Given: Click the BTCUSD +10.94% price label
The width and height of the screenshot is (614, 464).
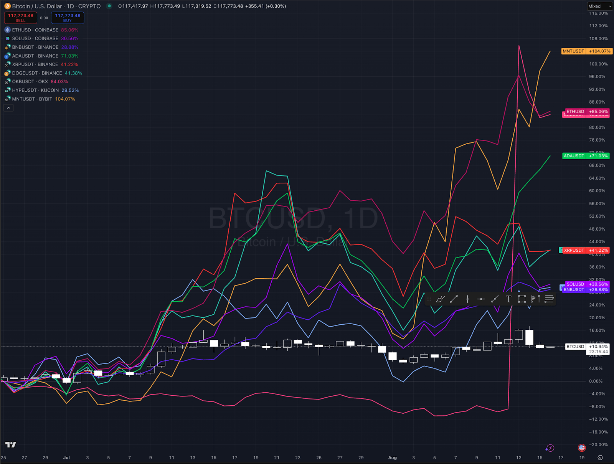Looking at the screenshot, I should pos(587,347).
